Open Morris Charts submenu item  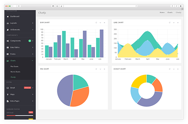click(x=15, y=72)
